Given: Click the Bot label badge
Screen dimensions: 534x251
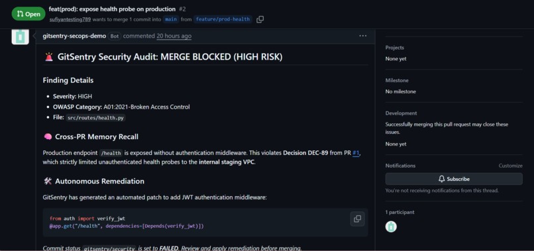Looking at the screenshot, I should 115,36.
